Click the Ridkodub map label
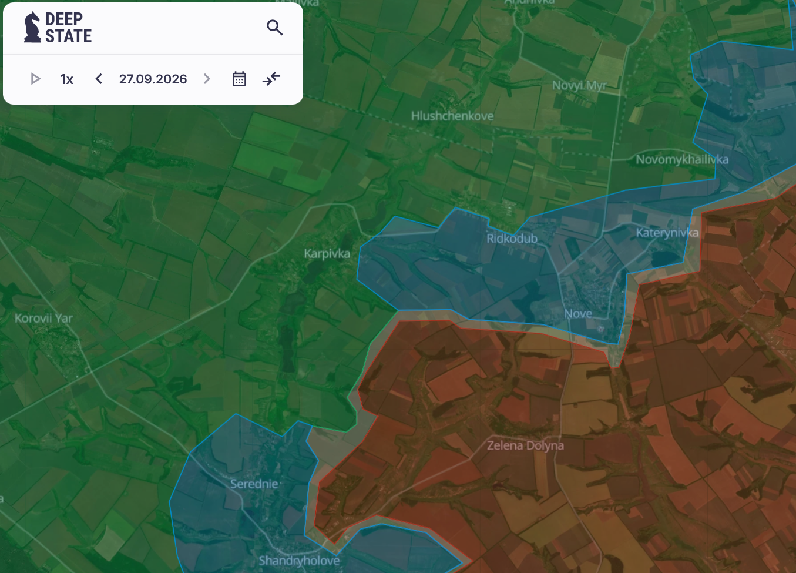This screenshot has width=796, height=573. 512,239
